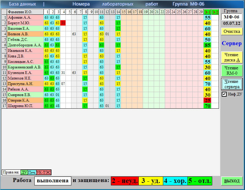Click the cyan Печ. rights label
245x190 pixels.
click(x=32, y=173)
